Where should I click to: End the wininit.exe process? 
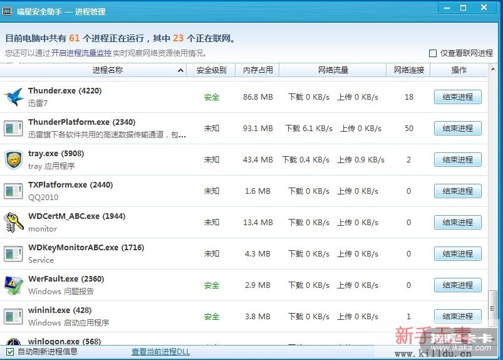(458, 316)
